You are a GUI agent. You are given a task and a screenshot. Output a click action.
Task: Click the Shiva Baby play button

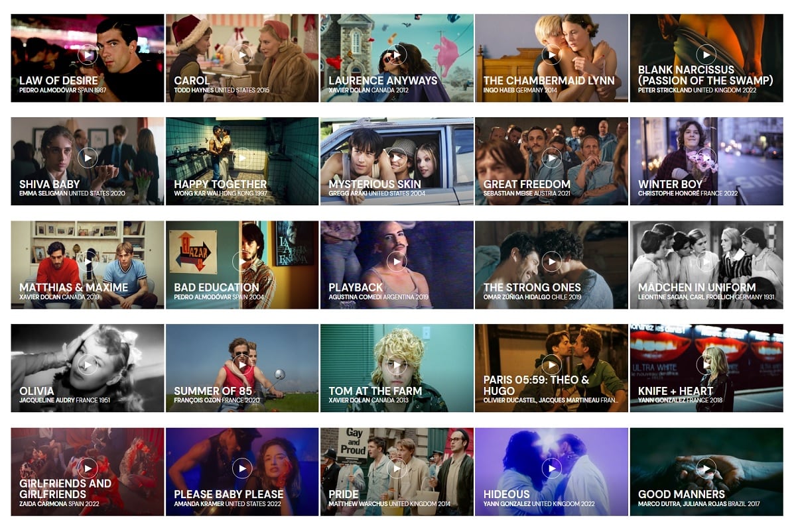88,158
